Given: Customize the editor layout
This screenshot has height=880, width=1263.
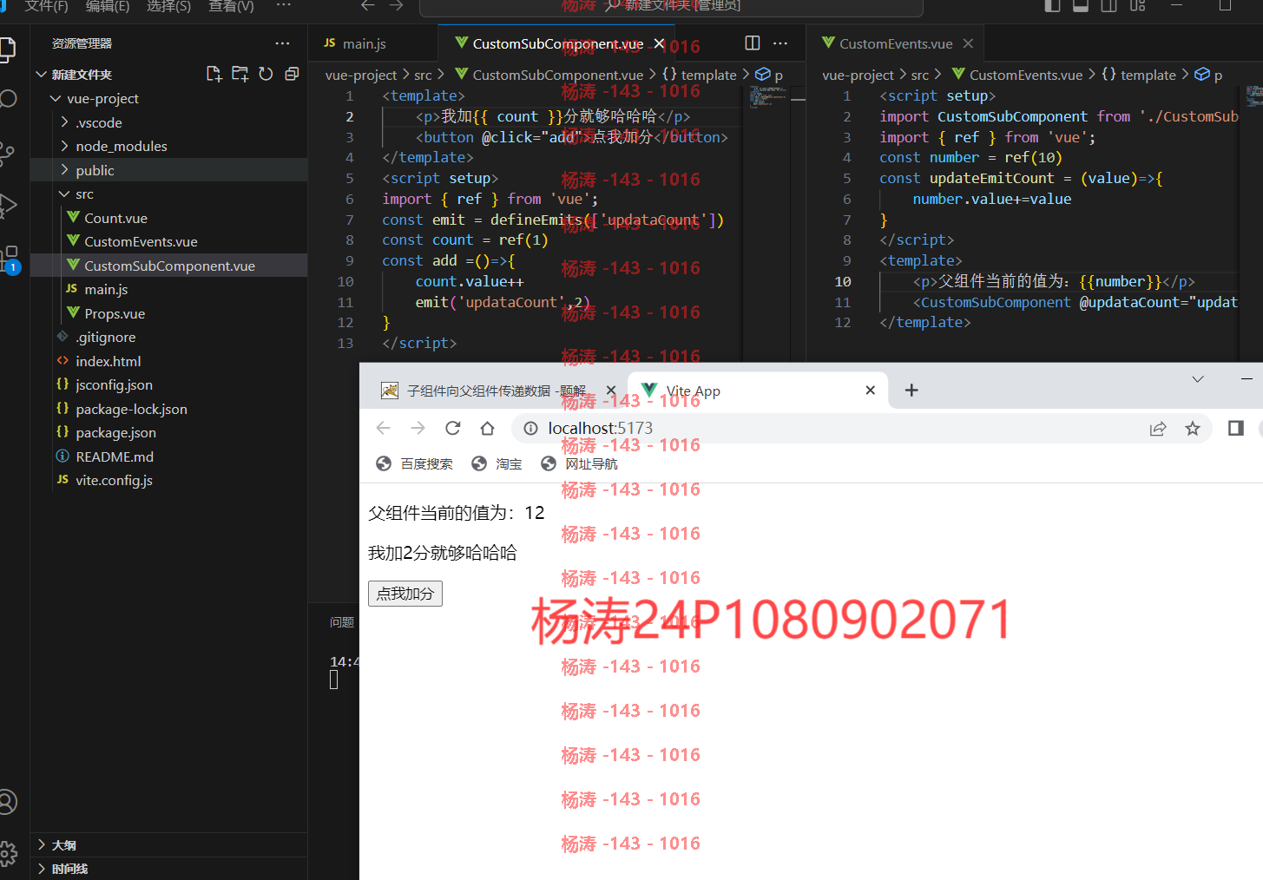Looking at the screenshot, I should [1138, 5].
